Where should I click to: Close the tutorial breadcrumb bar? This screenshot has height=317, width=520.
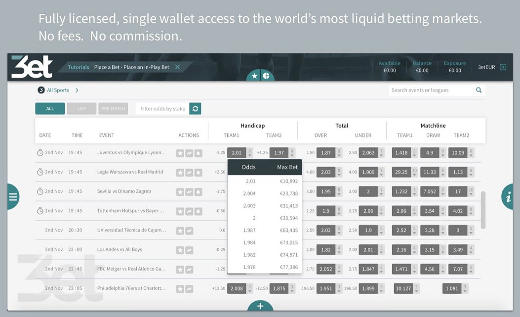click(x=177, y=67)
